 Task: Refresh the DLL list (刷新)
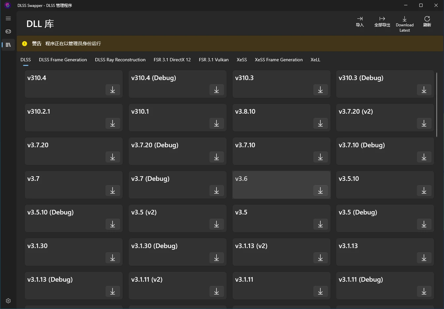[x=427, y=22]
